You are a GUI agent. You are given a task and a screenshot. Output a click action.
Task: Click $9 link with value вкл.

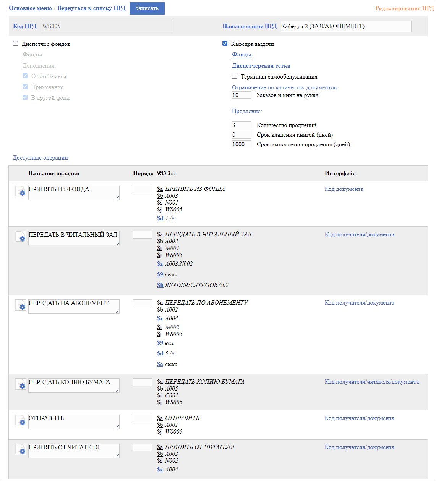pos(160,343)
